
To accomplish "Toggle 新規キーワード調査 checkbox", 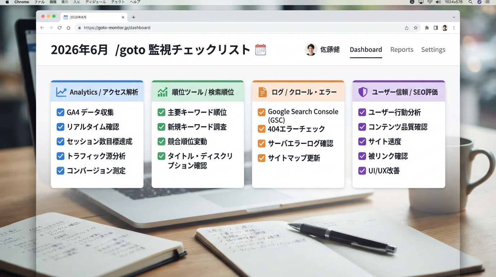I will point(161,127).
